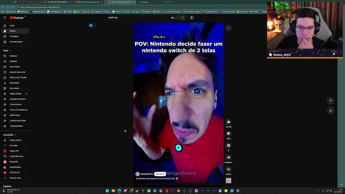The image size is (345, 194).
Task: Expand Mostrar mais subscriptions
Action: (x=15, y=178)
